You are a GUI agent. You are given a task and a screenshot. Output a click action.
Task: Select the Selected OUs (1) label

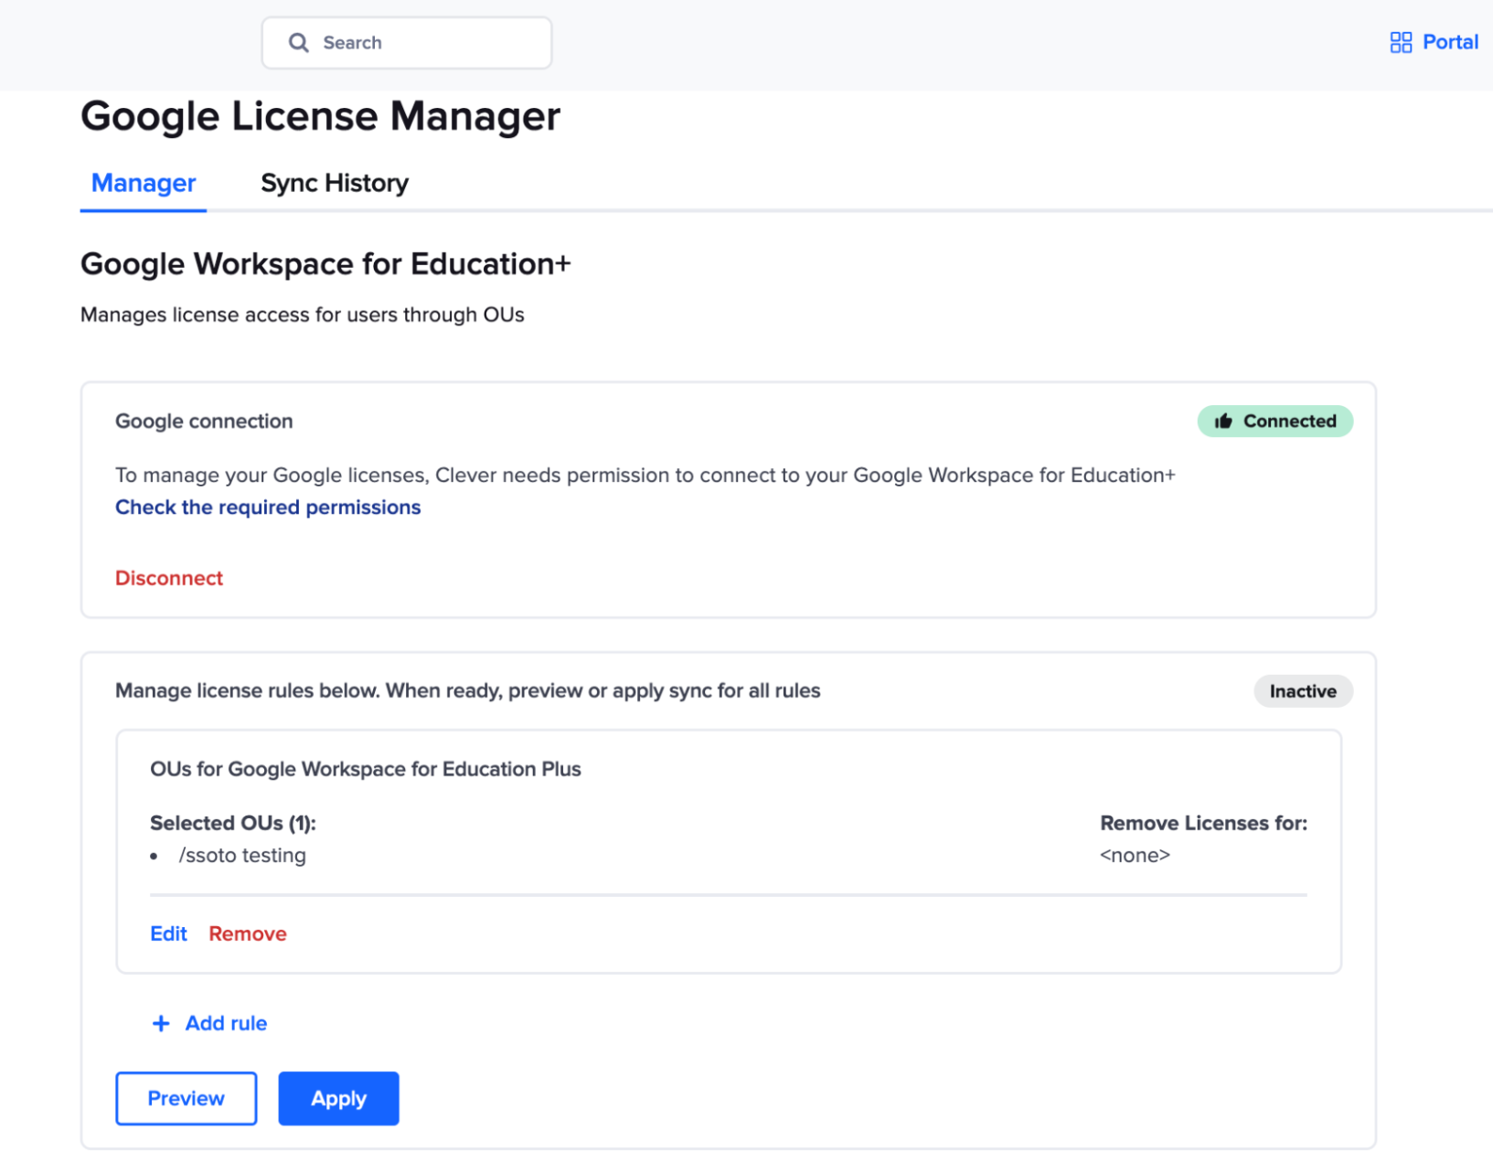[x=233, y=823]
